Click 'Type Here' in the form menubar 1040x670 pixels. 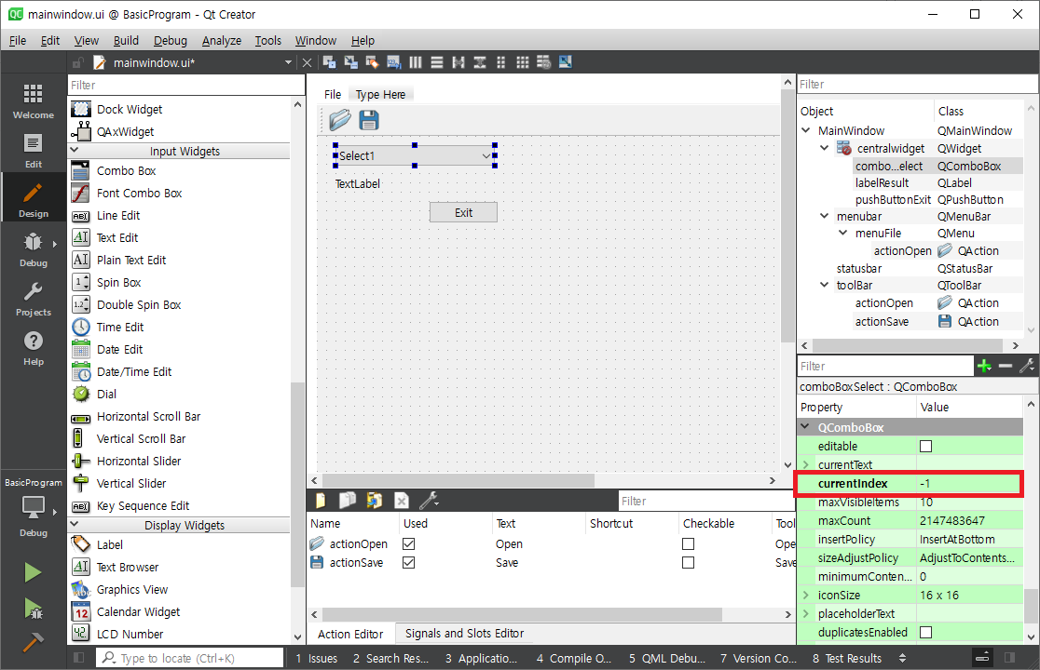[380, 95]
